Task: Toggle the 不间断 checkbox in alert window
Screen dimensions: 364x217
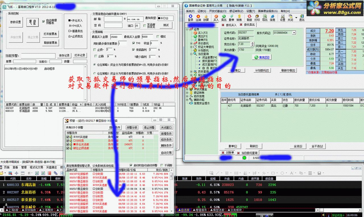Action: point(162,165)
